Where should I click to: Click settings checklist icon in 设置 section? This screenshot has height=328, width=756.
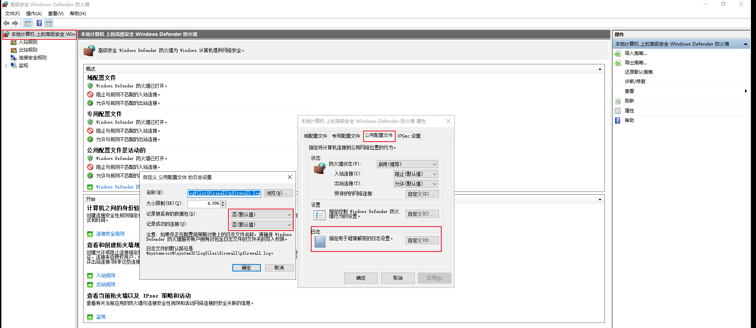[319, 215]
